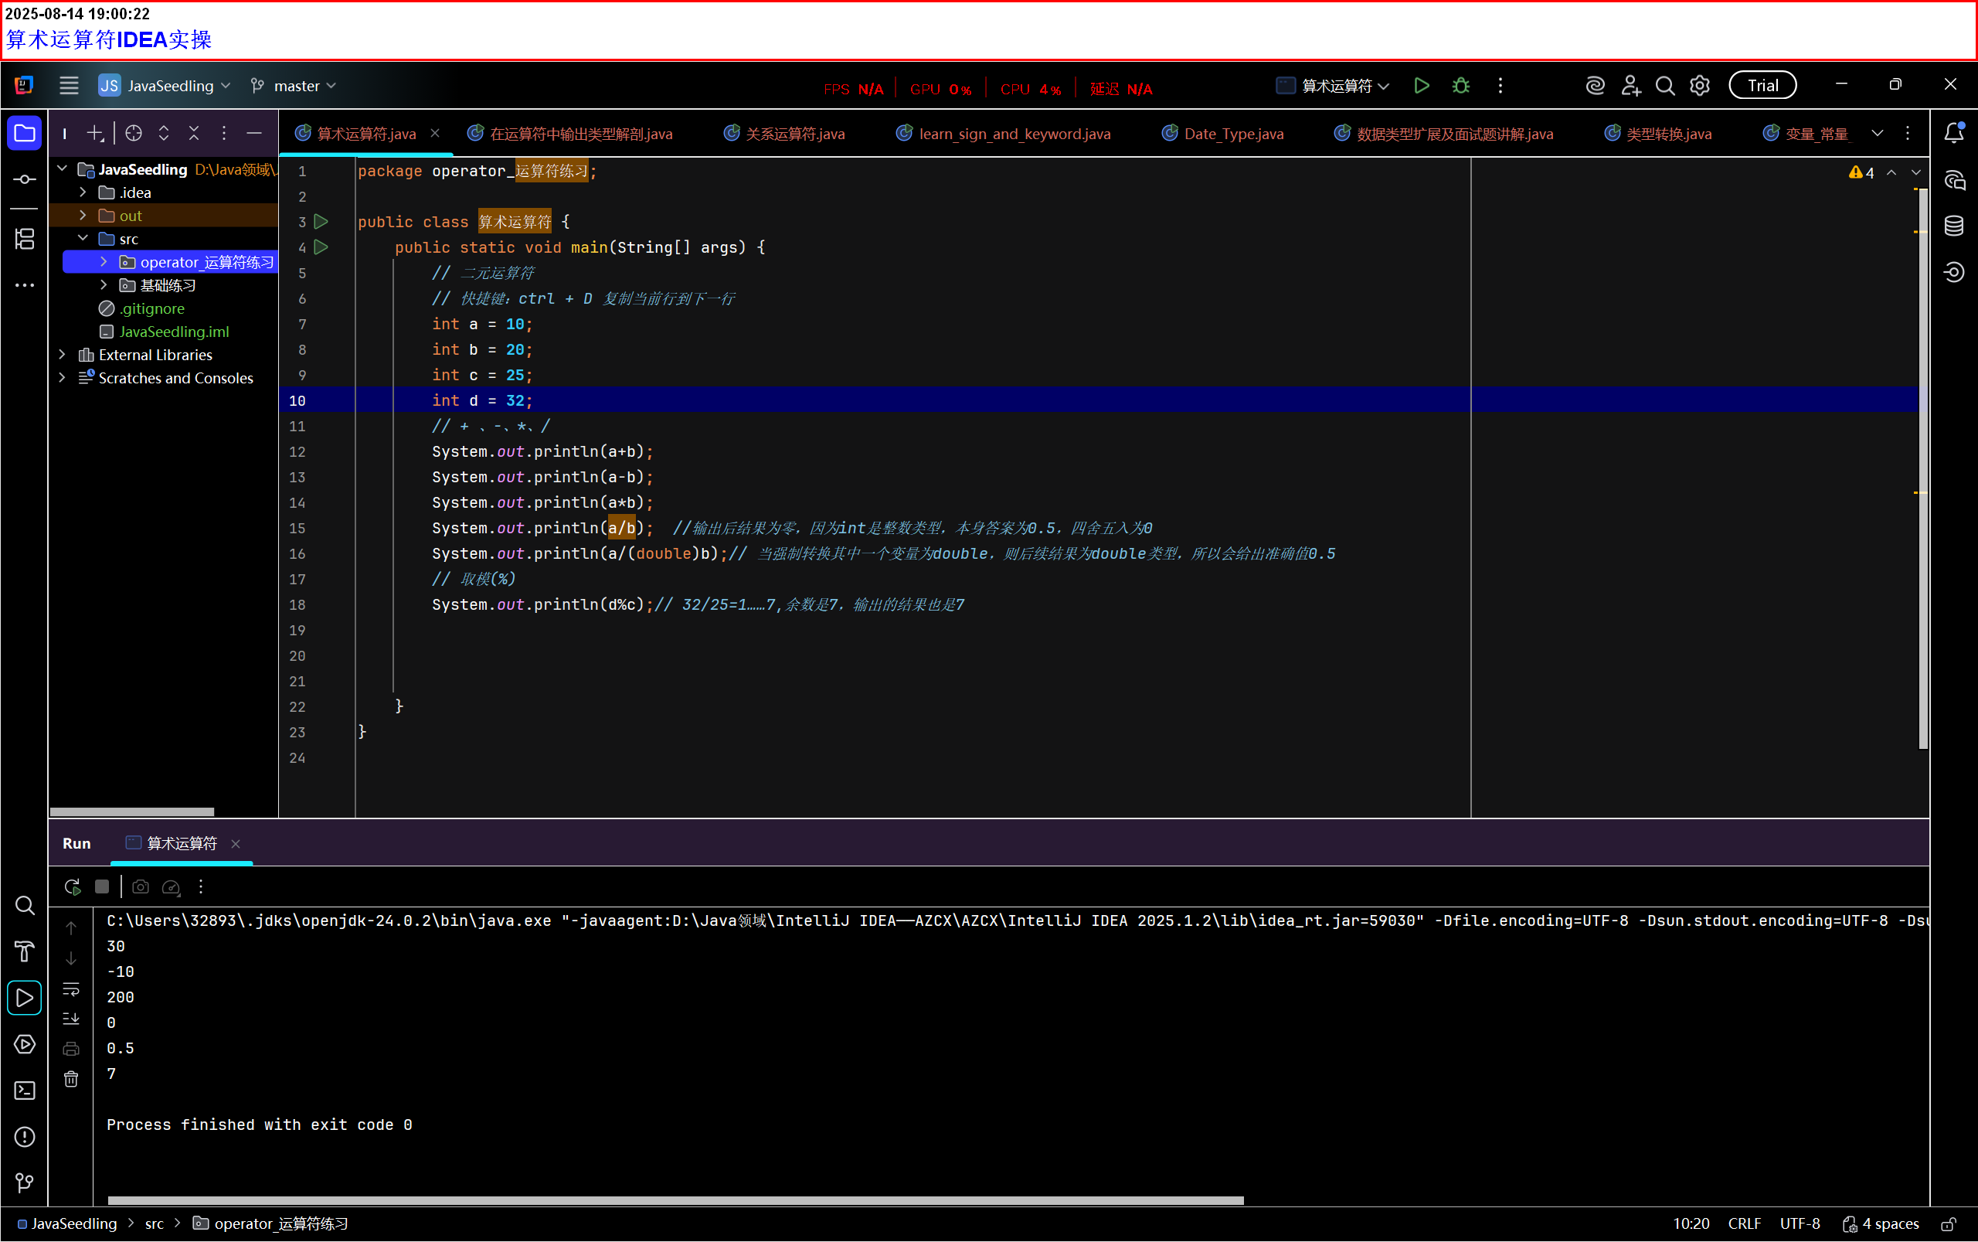Open the Terminal tool window
1978x1242 pixels.
pos(25,1091)
